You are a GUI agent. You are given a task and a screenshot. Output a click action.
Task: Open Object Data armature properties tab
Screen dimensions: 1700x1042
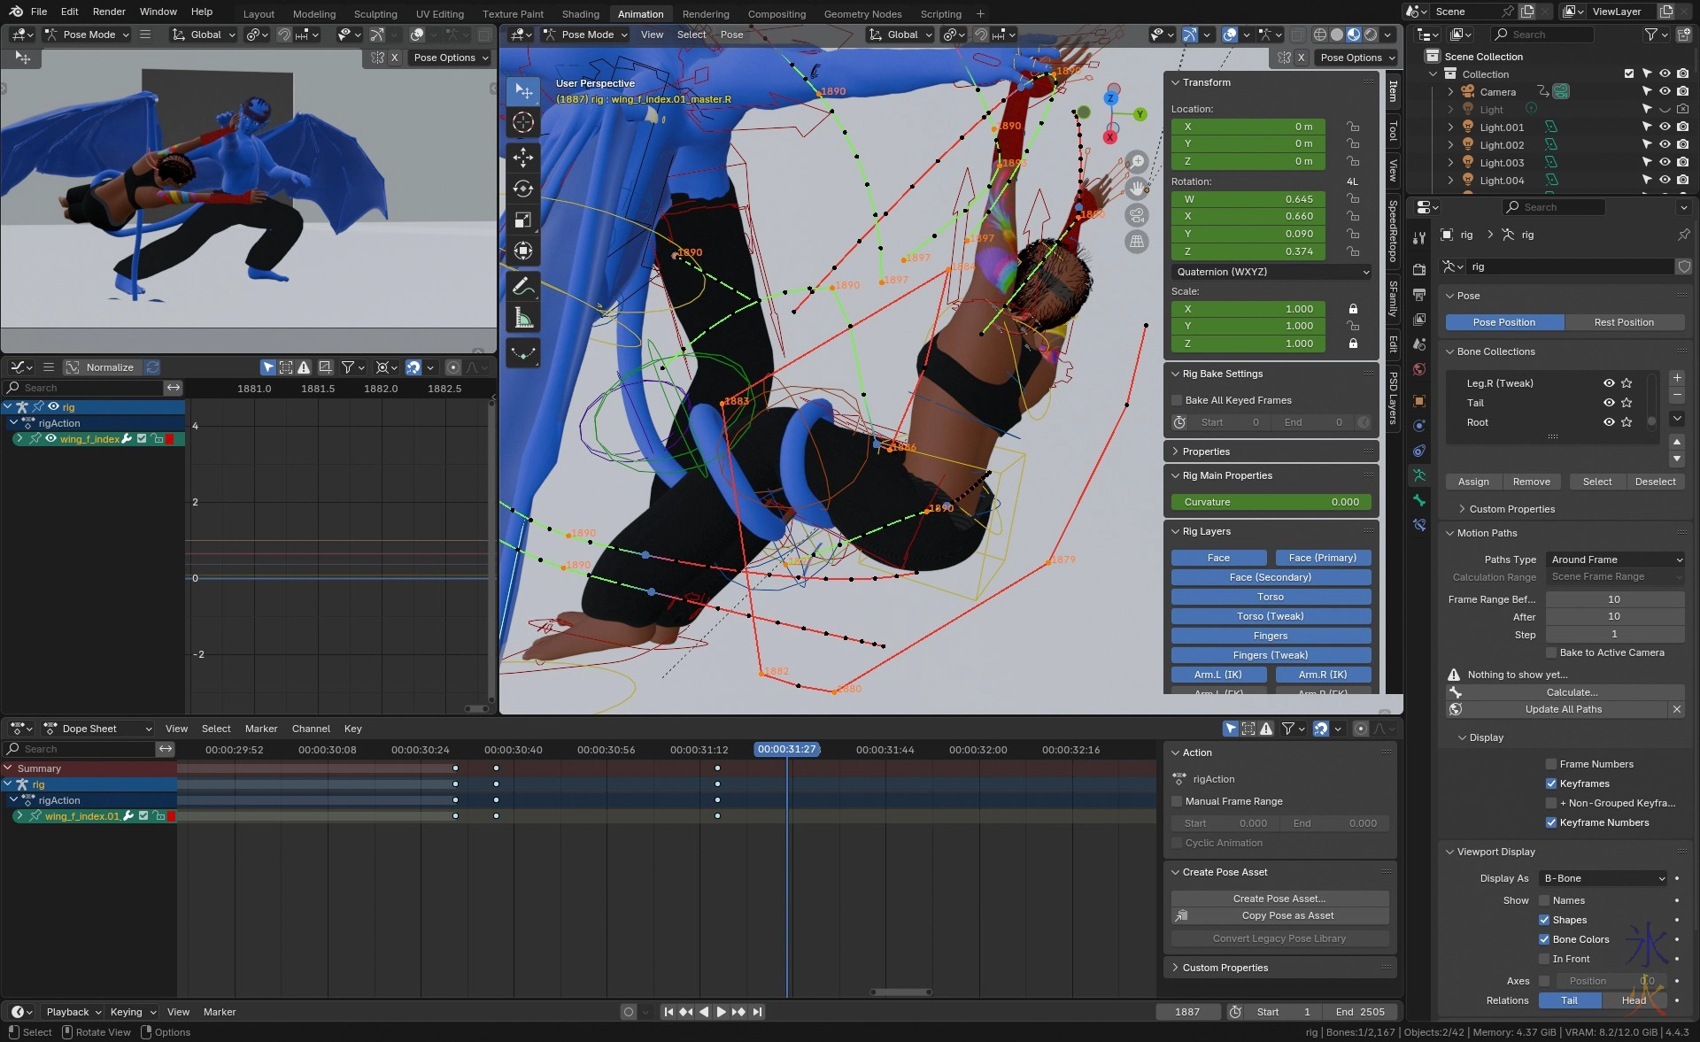click(x=1419, y=475)
